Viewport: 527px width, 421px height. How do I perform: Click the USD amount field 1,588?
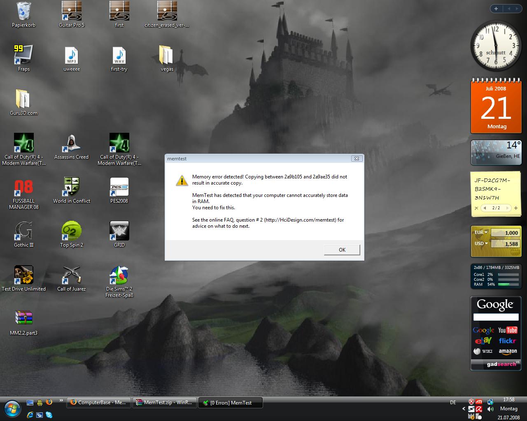coord(505,244)
